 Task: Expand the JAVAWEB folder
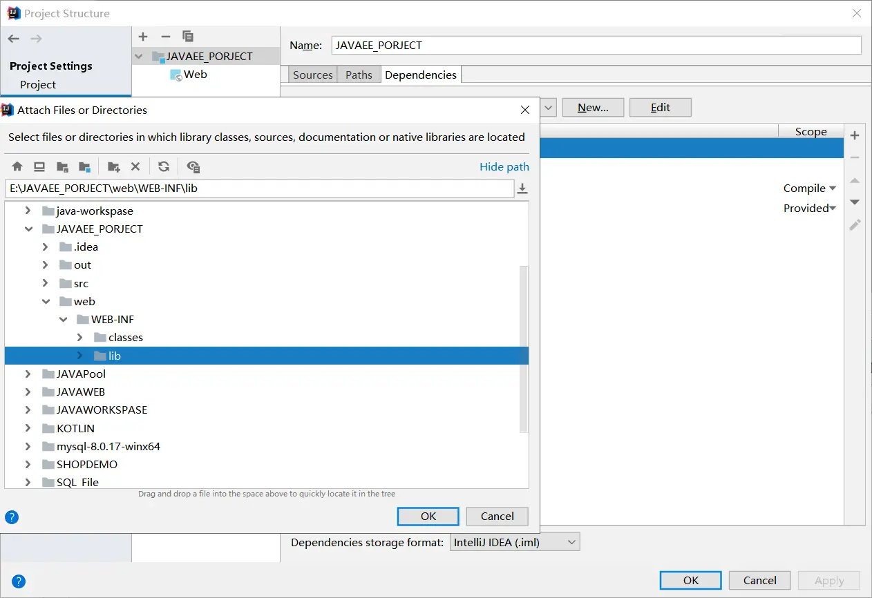point(28,392)
